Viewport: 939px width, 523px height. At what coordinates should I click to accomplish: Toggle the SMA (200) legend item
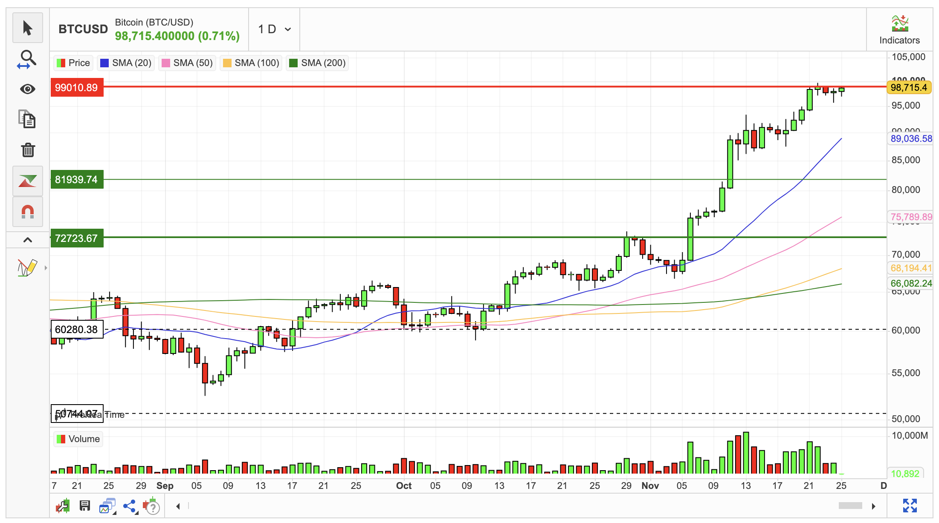tap(317, 63)
